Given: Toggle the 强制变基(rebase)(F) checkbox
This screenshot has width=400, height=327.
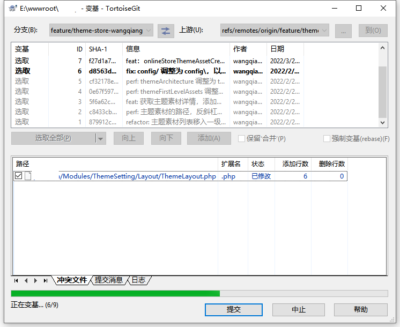Looking at the screenshot, I should pos(327,138).
